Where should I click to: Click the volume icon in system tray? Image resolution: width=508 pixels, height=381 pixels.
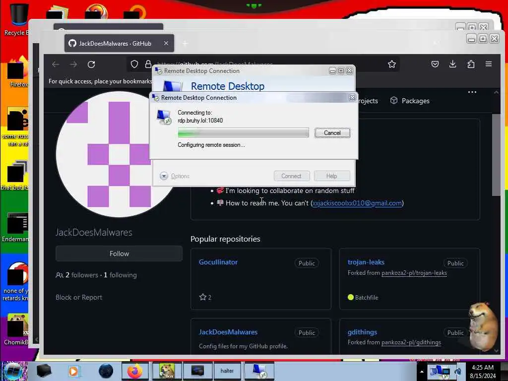458,372
